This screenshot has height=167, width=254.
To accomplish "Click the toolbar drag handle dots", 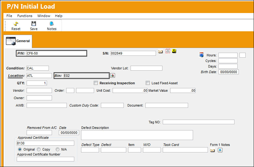I will coord(5,26).
